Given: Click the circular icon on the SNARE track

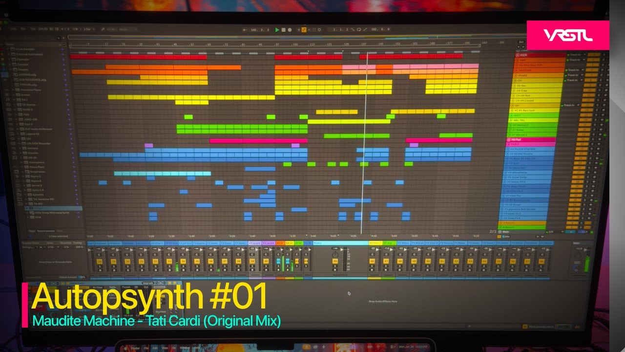Looking at the screenshot, I should click(517, 75).
